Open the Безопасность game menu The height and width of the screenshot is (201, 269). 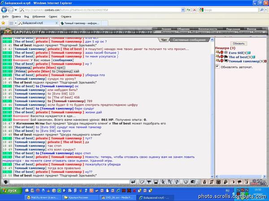pos(208,29)
